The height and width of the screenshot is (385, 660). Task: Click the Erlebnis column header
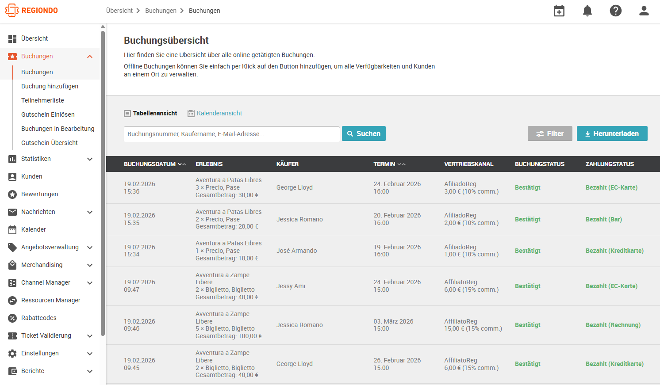tap(209, 164)
